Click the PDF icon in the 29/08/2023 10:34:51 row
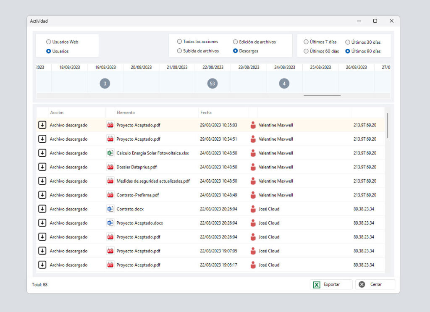The height and width of the screenshot is (312, 430). pyautogui.click(x=110, y=139)
